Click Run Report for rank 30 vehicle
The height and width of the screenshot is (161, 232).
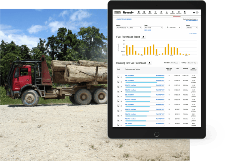[160, 80]
